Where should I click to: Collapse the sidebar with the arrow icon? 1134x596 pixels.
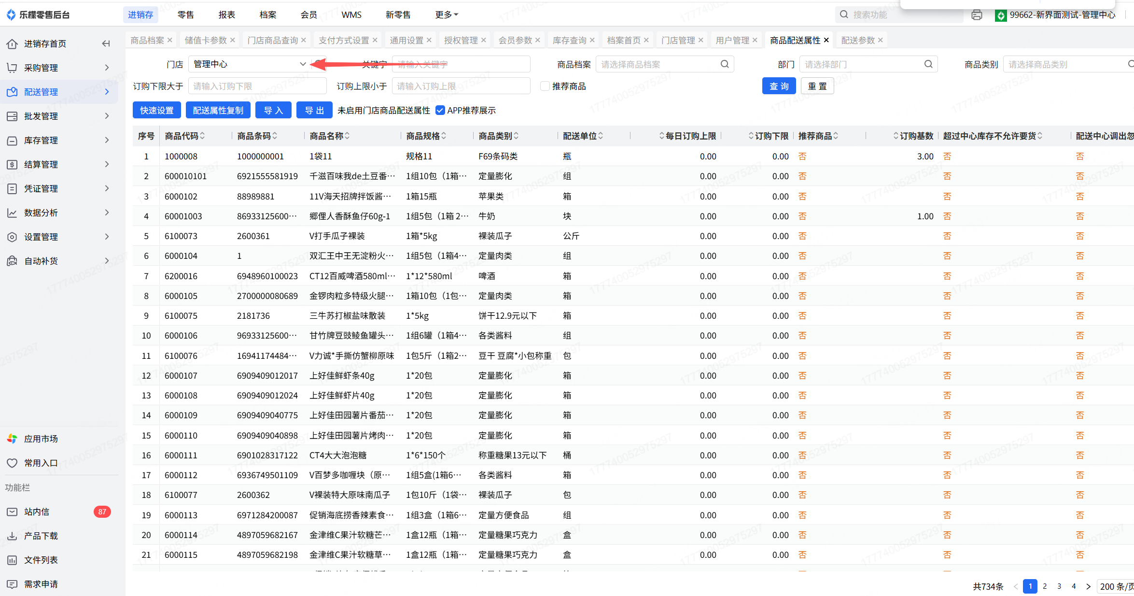106,43
